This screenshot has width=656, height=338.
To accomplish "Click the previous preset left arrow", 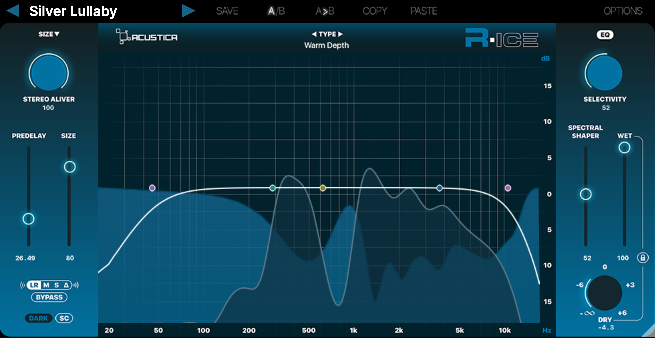I will (13, 11).
